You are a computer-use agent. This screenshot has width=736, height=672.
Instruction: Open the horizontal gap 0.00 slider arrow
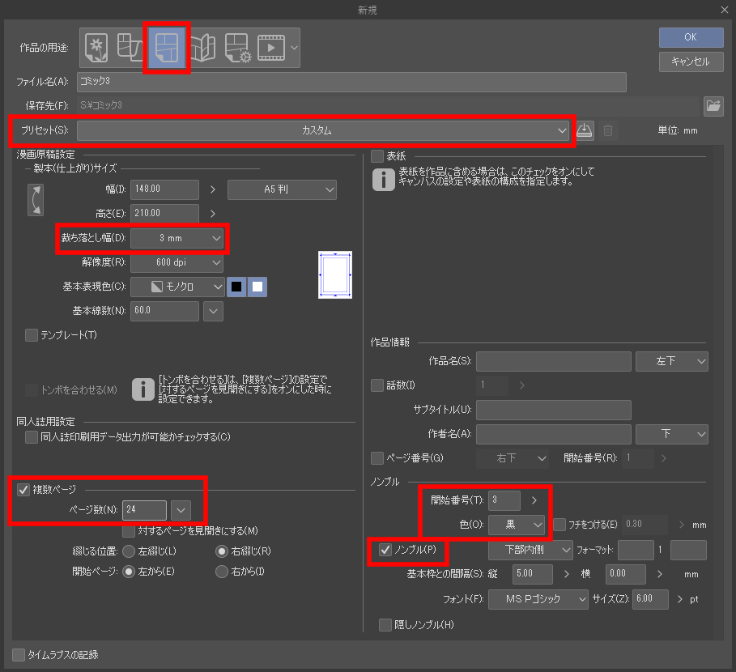pos(660,574)
